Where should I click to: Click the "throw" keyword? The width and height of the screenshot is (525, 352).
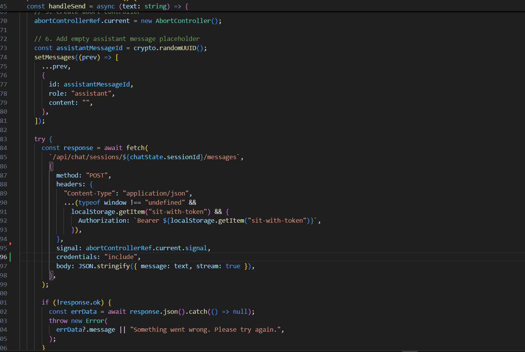(x=58, y=321)
